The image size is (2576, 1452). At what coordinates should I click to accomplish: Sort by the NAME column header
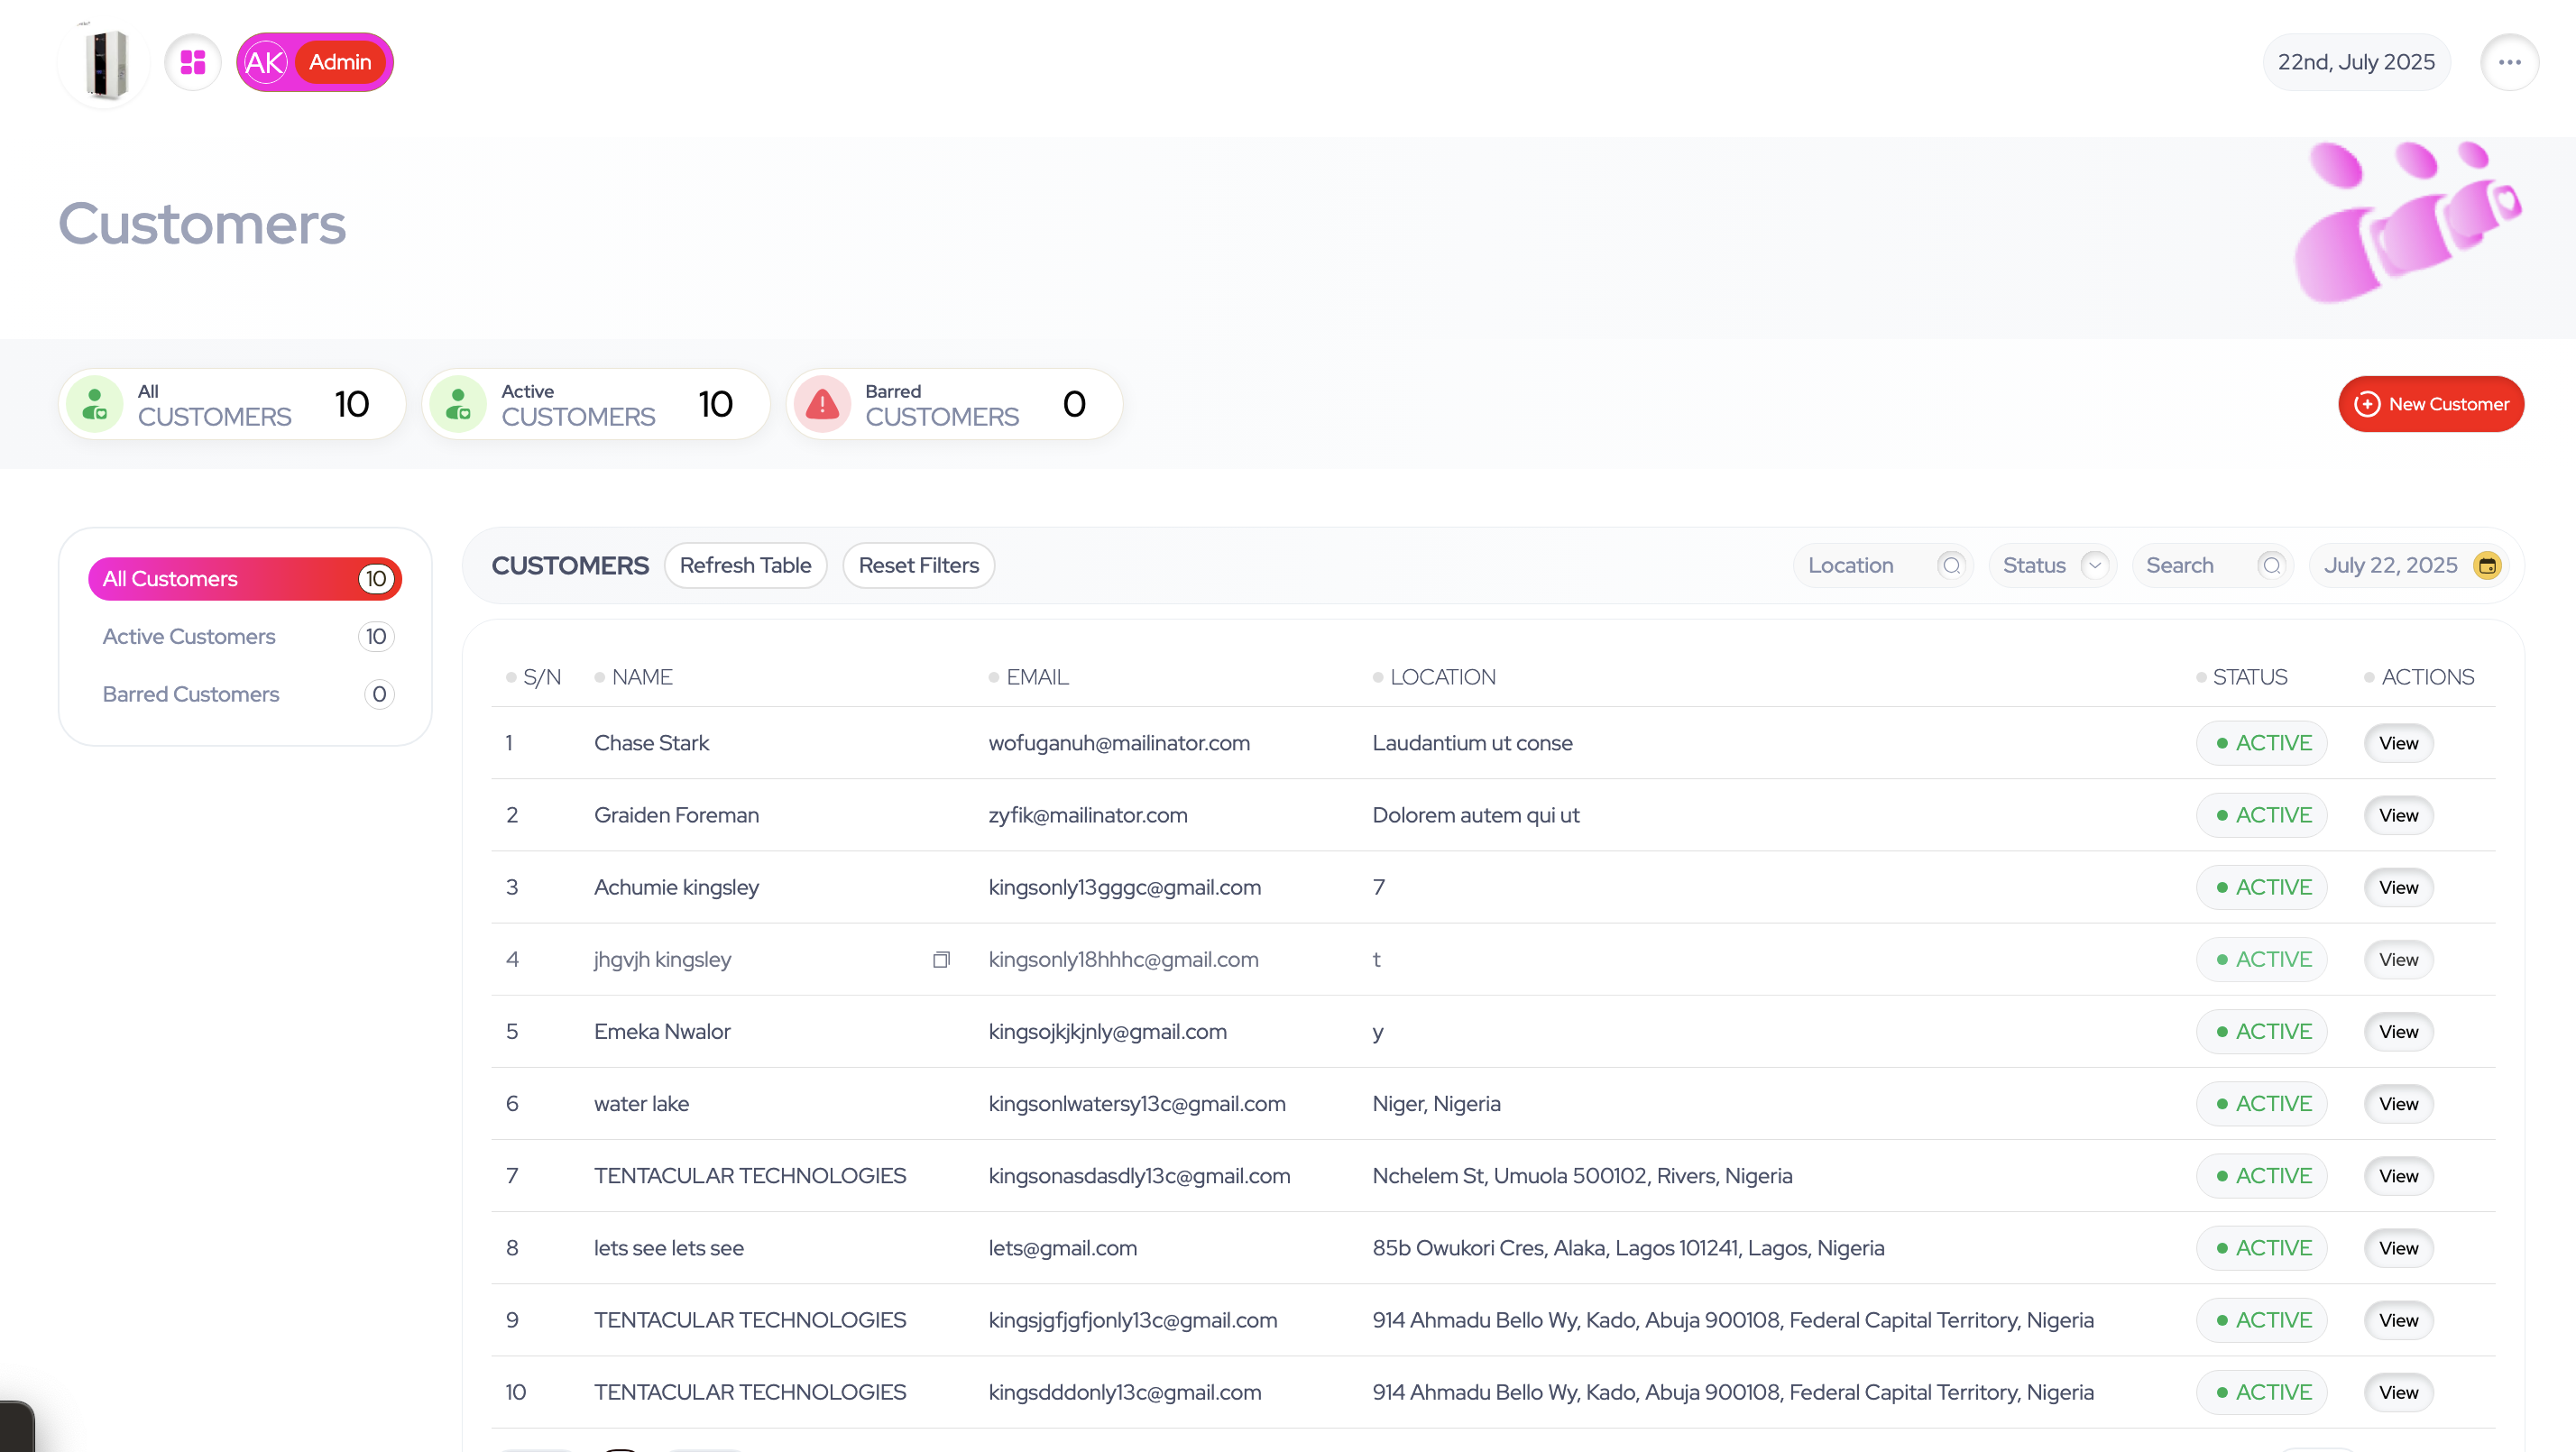tap(641, 677)
